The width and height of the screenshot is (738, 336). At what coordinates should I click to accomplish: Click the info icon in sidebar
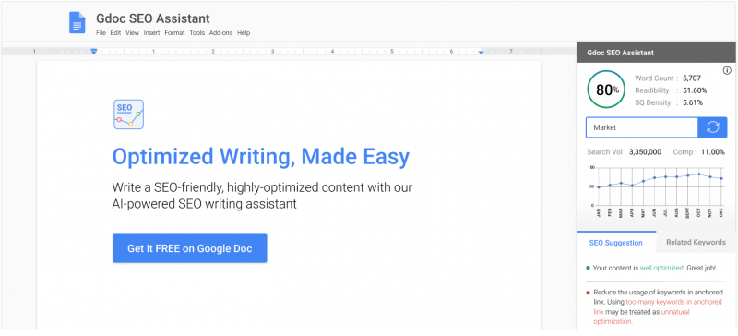(727, 71)
